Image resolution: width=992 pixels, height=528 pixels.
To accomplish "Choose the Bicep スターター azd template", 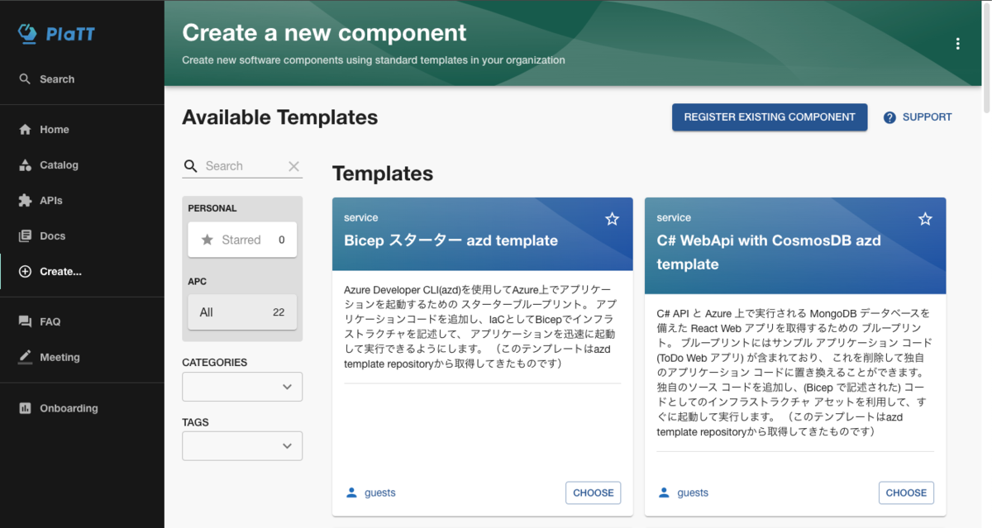I will coord(594,492).
